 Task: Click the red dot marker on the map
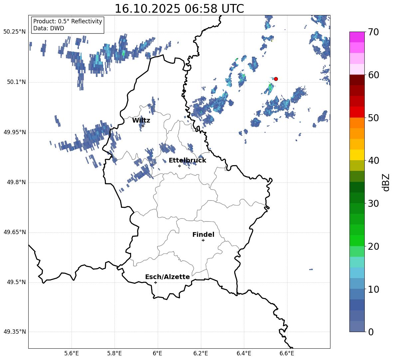[276, 79]
